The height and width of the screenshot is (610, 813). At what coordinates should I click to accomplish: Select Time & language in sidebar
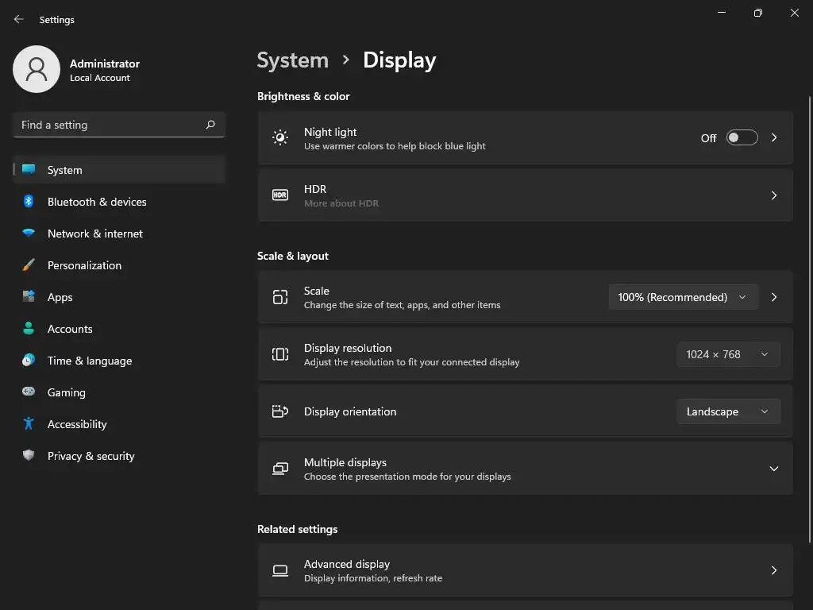click(90, 361)
